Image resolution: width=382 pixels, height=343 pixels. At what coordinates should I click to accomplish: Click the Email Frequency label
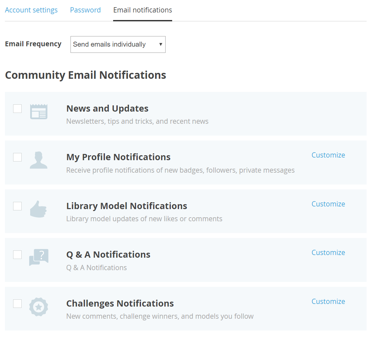(x=33, y=44)
